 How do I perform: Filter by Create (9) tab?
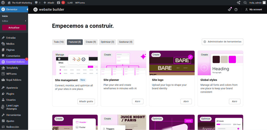click(x=91, y=42)
